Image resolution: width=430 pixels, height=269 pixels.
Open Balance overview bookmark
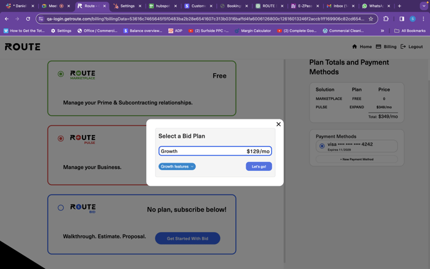point(142,31)
